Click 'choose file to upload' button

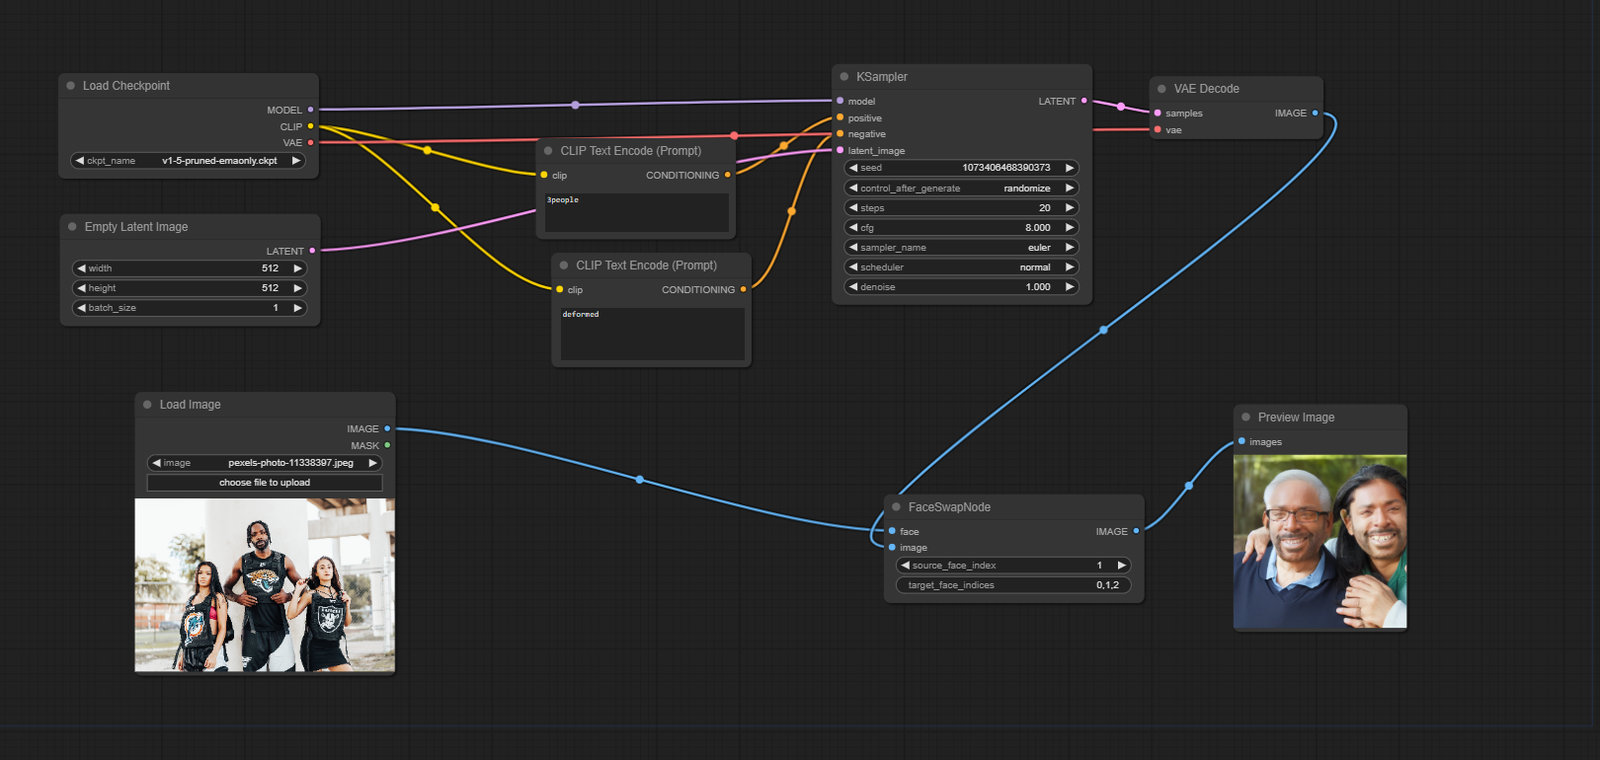click(x=265, y=483)
